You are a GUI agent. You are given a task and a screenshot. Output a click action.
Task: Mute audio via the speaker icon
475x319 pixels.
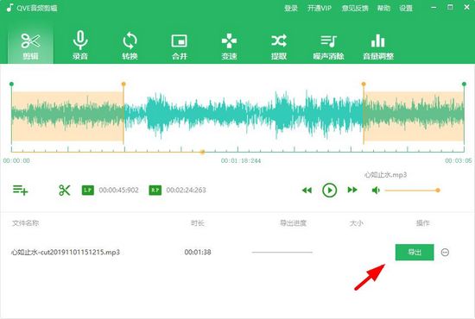pos(376,191)
